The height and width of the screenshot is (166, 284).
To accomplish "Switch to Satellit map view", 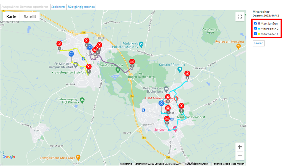I will 30,16.
